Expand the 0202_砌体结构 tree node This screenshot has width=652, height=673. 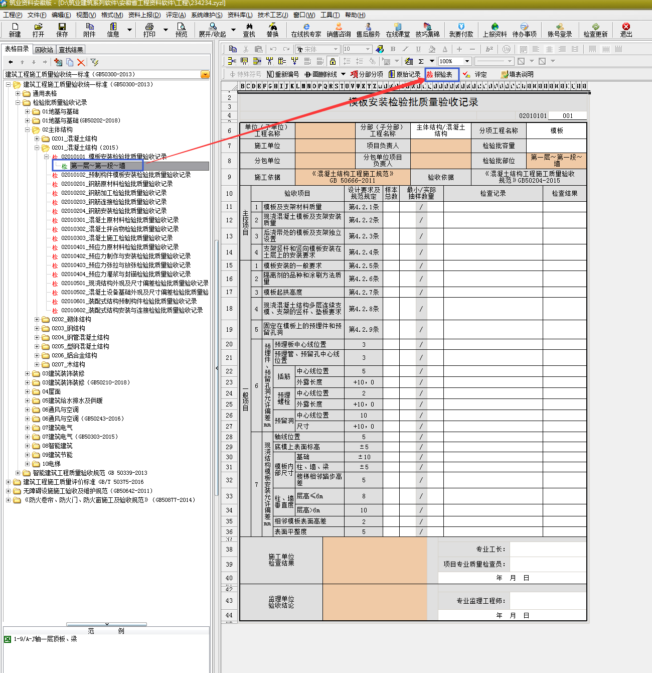tap(37, 319)
